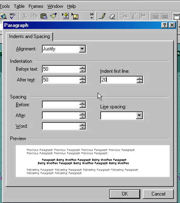Open the Table menu
This screenshot has width=180, height=203.
tap(19, 6)
